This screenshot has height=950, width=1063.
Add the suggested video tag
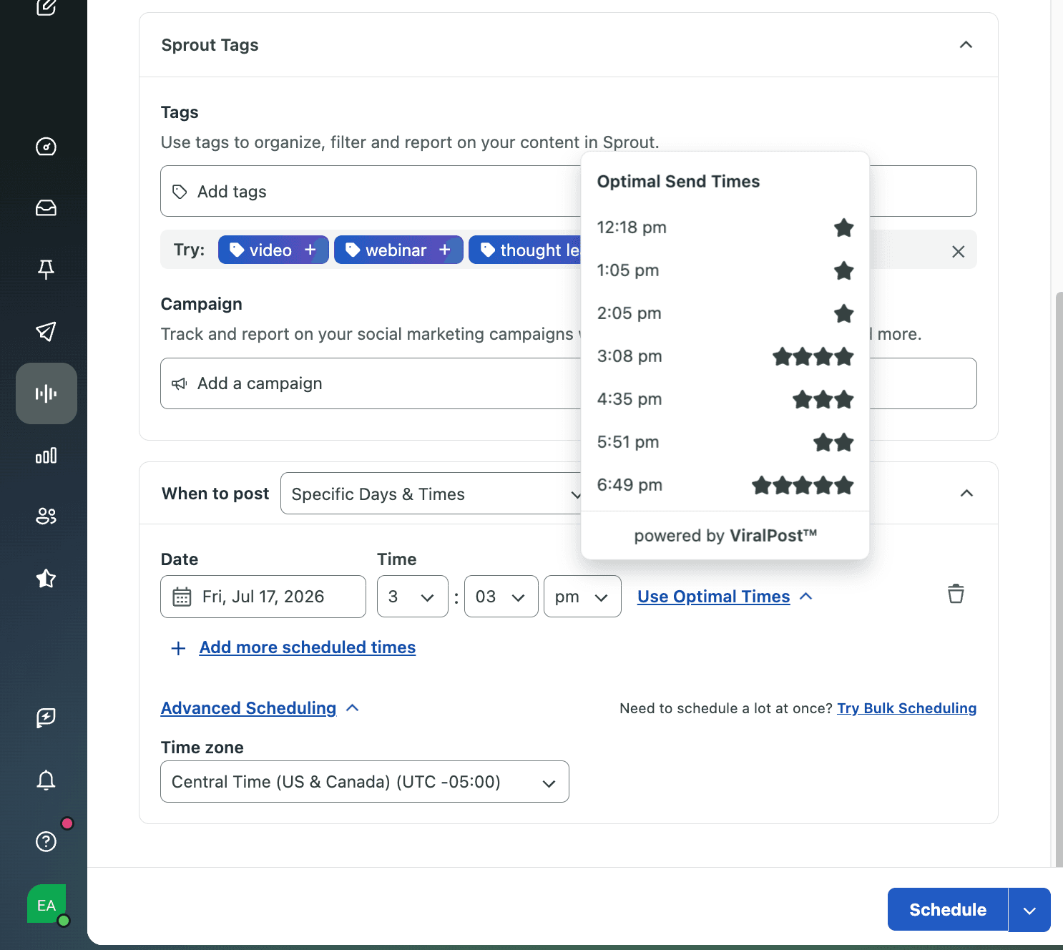(273, 250)
